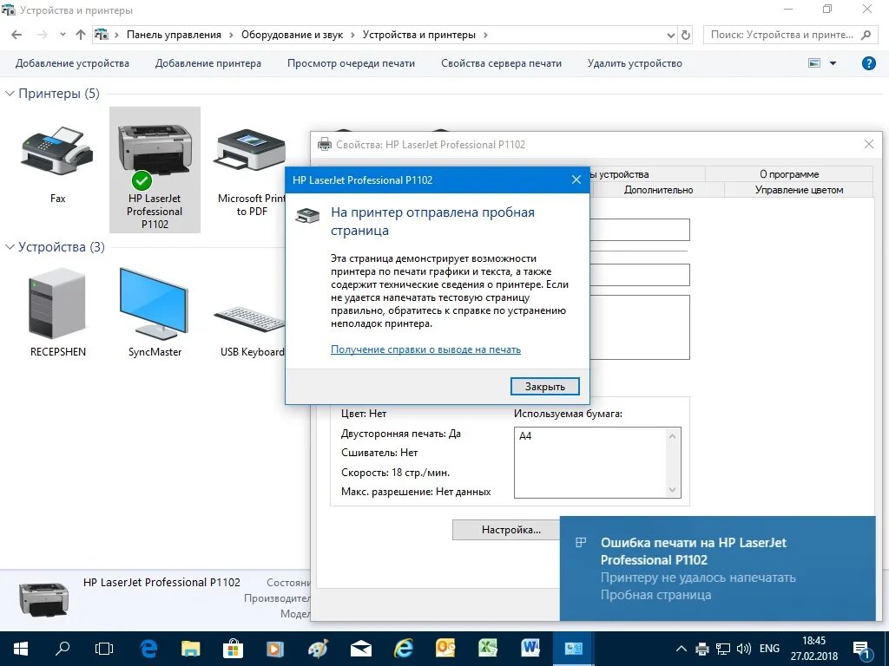Image resolution: width=889 pixels, height=666 pixels.
Task: Click Удалить устройство in the toolbar
Action: coord(635,63)
